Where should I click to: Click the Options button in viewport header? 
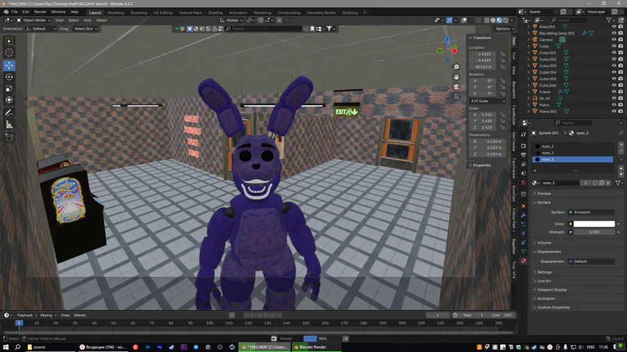click(504, 29)
